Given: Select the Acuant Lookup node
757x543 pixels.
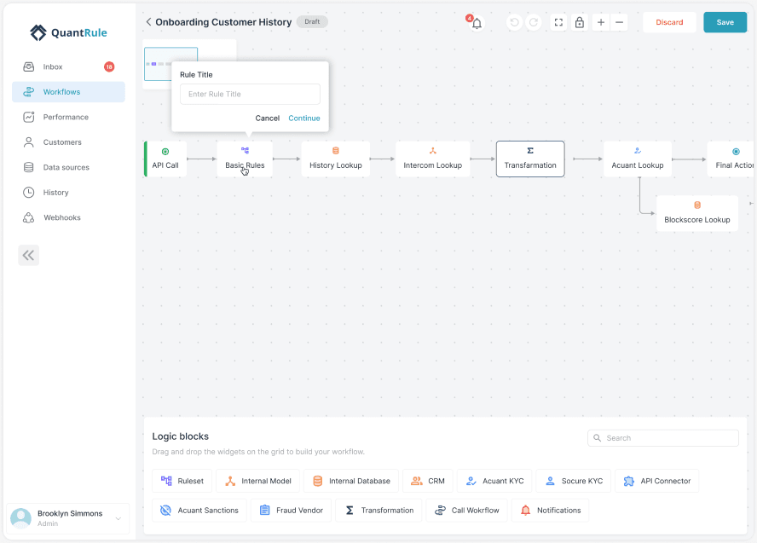Looking at the screenshot, I should click(x=638, y=159).
